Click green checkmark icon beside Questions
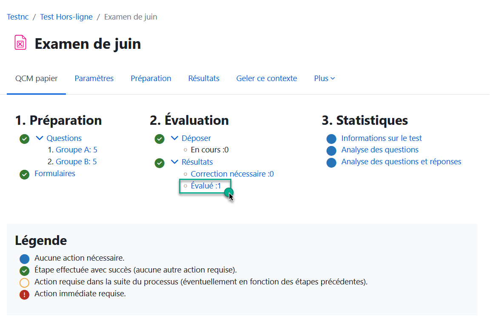 point(25,139)
